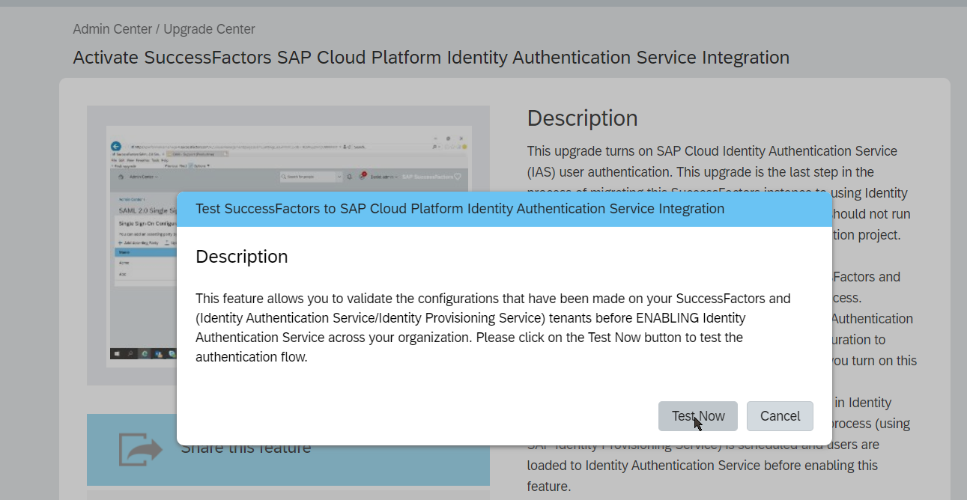Click the text 'loaded to Identity Authentication Service before enabling'
967x500 pixels.
point(685,466)
